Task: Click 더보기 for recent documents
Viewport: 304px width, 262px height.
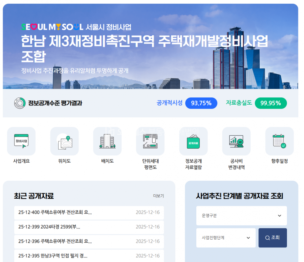Action: (159, 196)
